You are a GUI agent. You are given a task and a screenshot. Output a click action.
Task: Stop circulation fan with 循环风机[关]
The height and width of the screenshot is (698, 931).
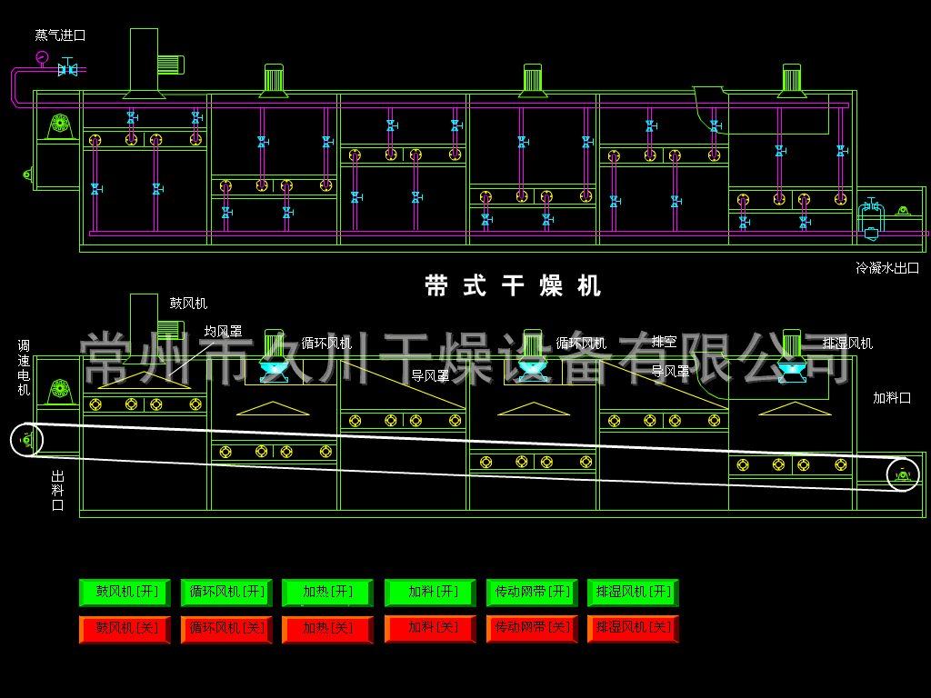pyautogui.click(x=226, y=629)
